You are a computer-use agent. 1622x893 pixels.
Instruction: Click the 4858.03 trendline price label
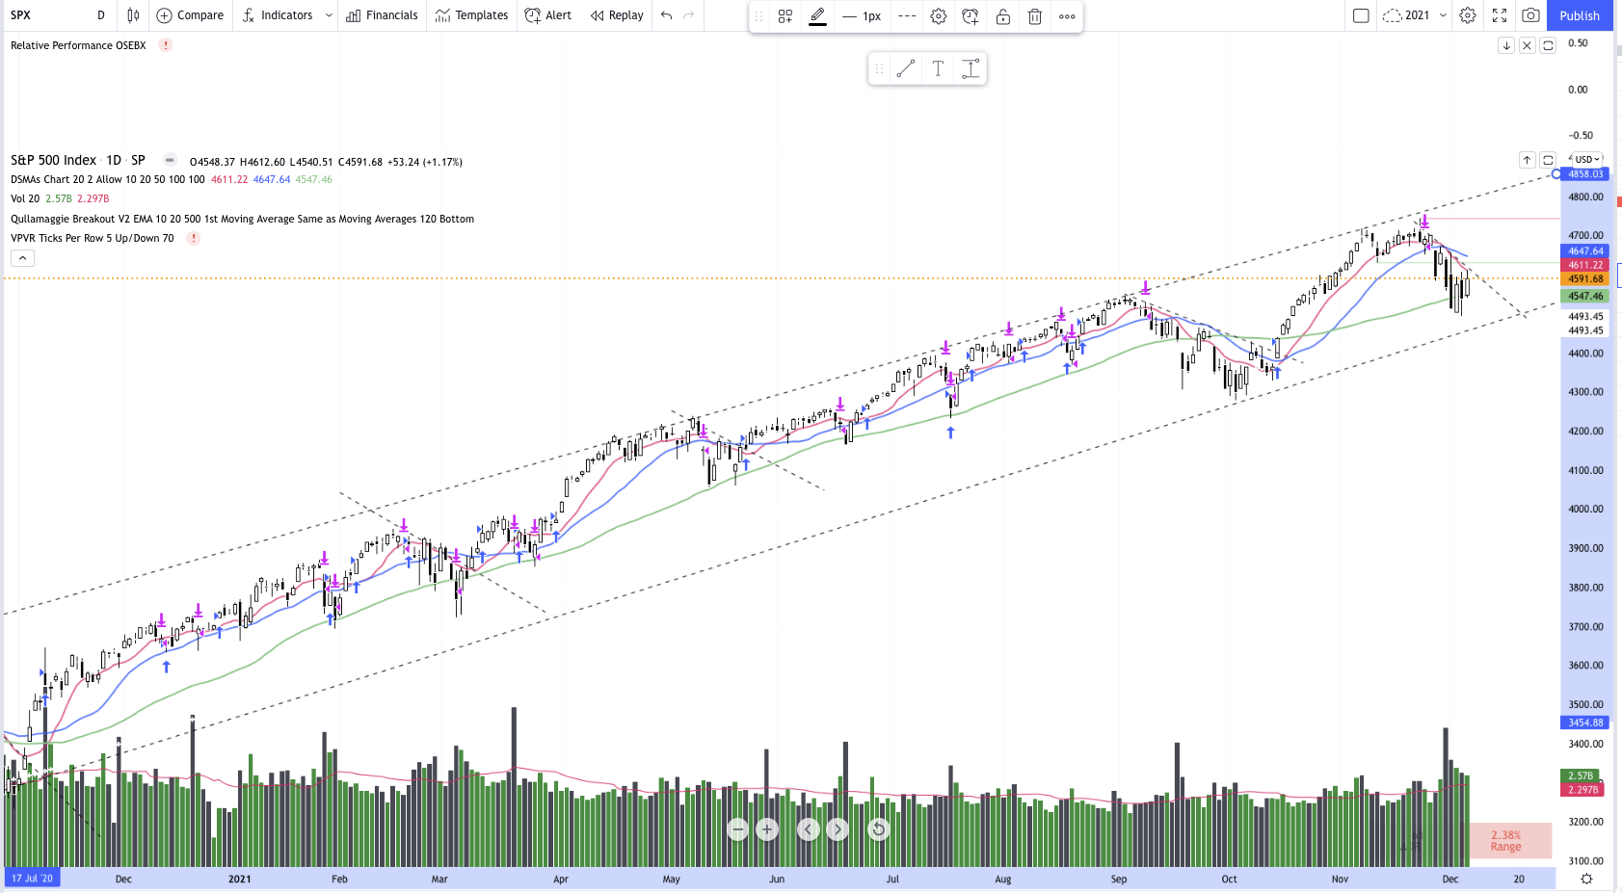click(x=1585, y=174)
